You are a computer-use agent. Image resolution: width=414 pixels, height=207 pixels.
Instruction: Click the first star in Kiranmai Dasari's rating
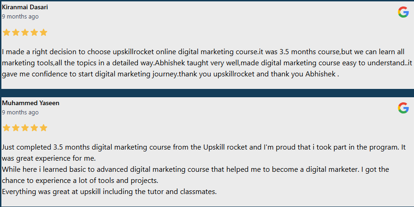[x=6, y=32]
